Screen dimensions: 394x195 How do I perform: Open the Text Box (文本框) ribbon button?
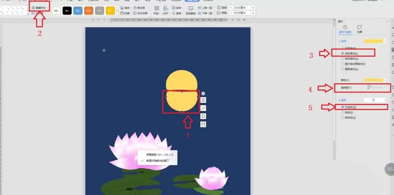(38, 13)
